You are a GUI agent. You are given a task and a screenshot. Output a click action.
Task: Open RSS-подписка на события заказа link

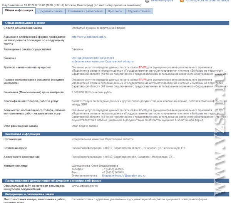click(207, 1)
